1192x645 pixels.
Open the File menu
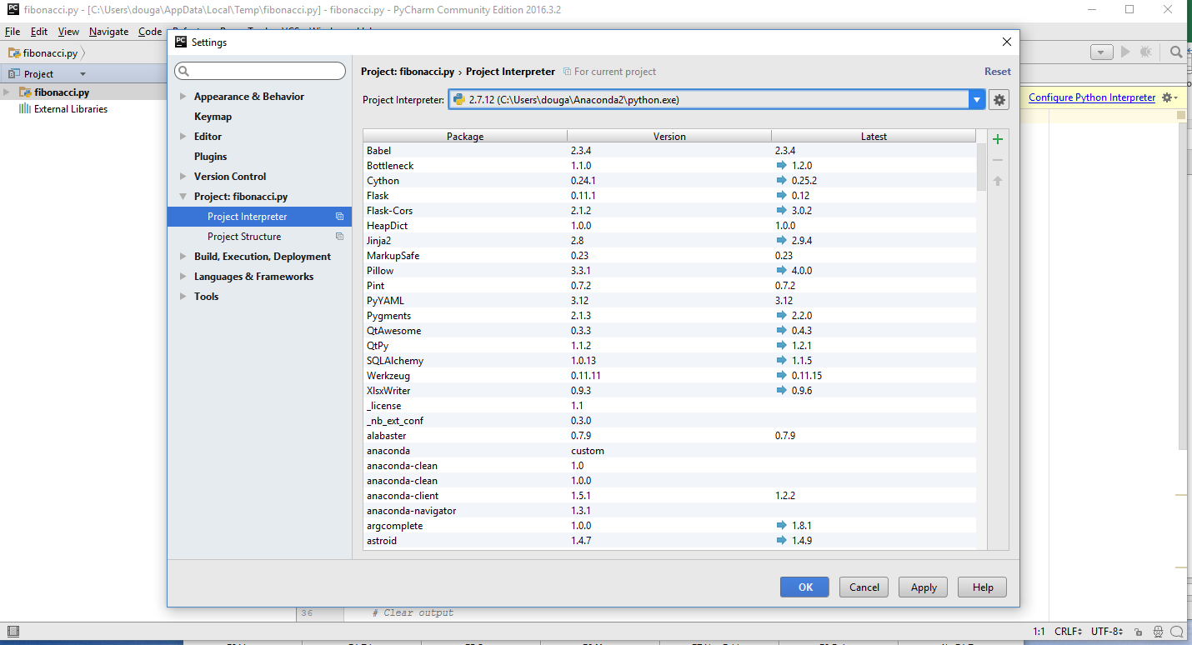(13, 32)
